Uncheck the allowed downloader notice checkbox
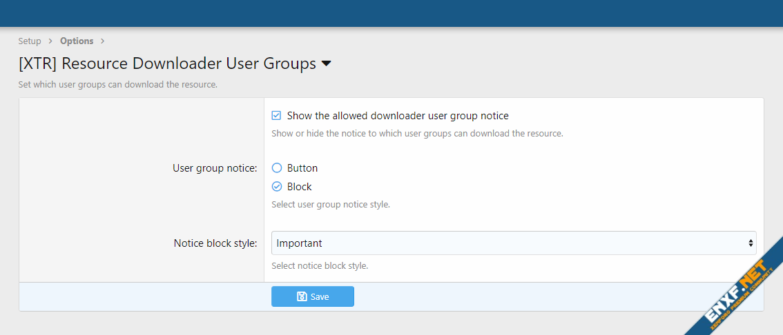783x335 pixels. click(x=276, y=116)
